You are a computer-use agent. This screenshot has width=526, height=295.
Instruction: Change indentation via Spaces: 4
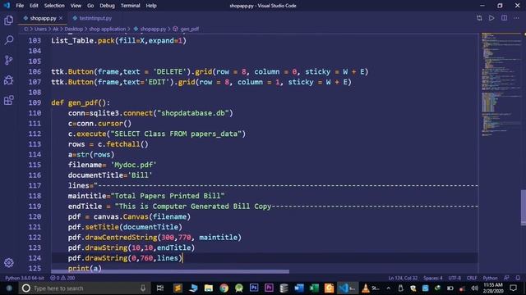coord(433,278)
